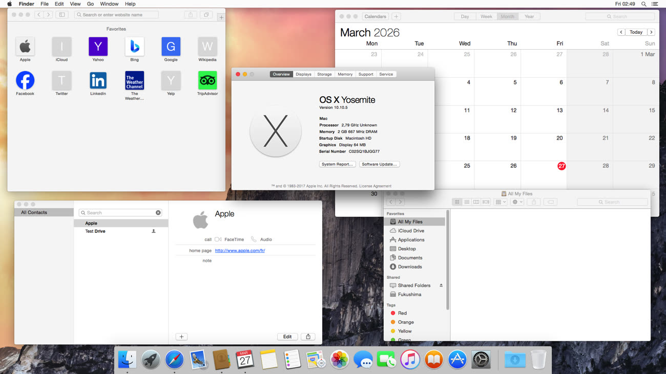666x374 pixels.
Task: Go to next month in Calendar
Action: [651, 32]
